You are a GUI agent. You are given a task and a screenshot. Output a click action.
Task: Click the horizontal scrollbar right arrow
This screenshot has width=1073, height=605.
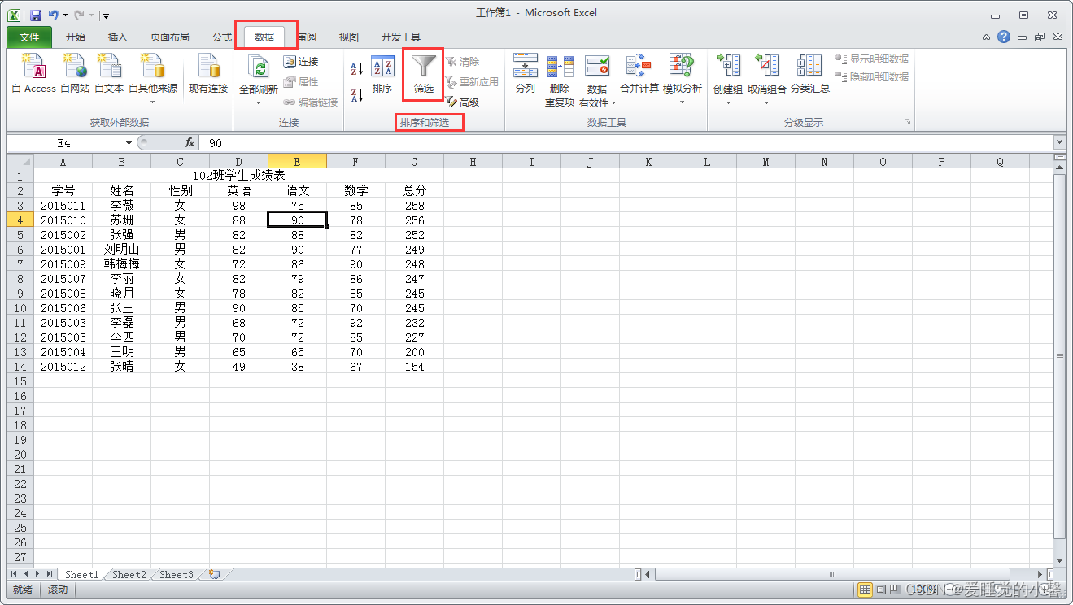(1040, 574)
